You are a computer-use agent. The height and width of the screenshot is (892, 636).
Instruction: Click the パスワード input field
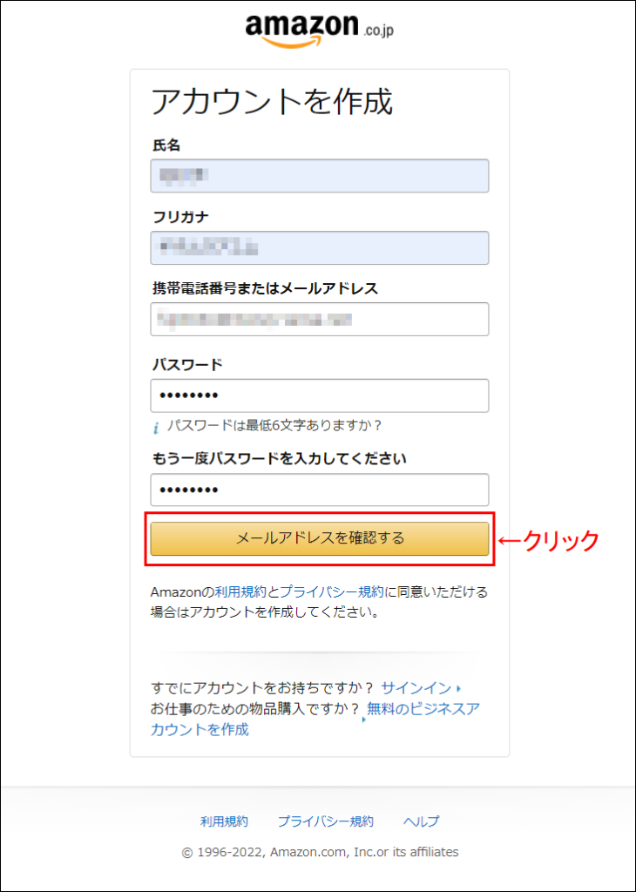click(x=319, y=395)
